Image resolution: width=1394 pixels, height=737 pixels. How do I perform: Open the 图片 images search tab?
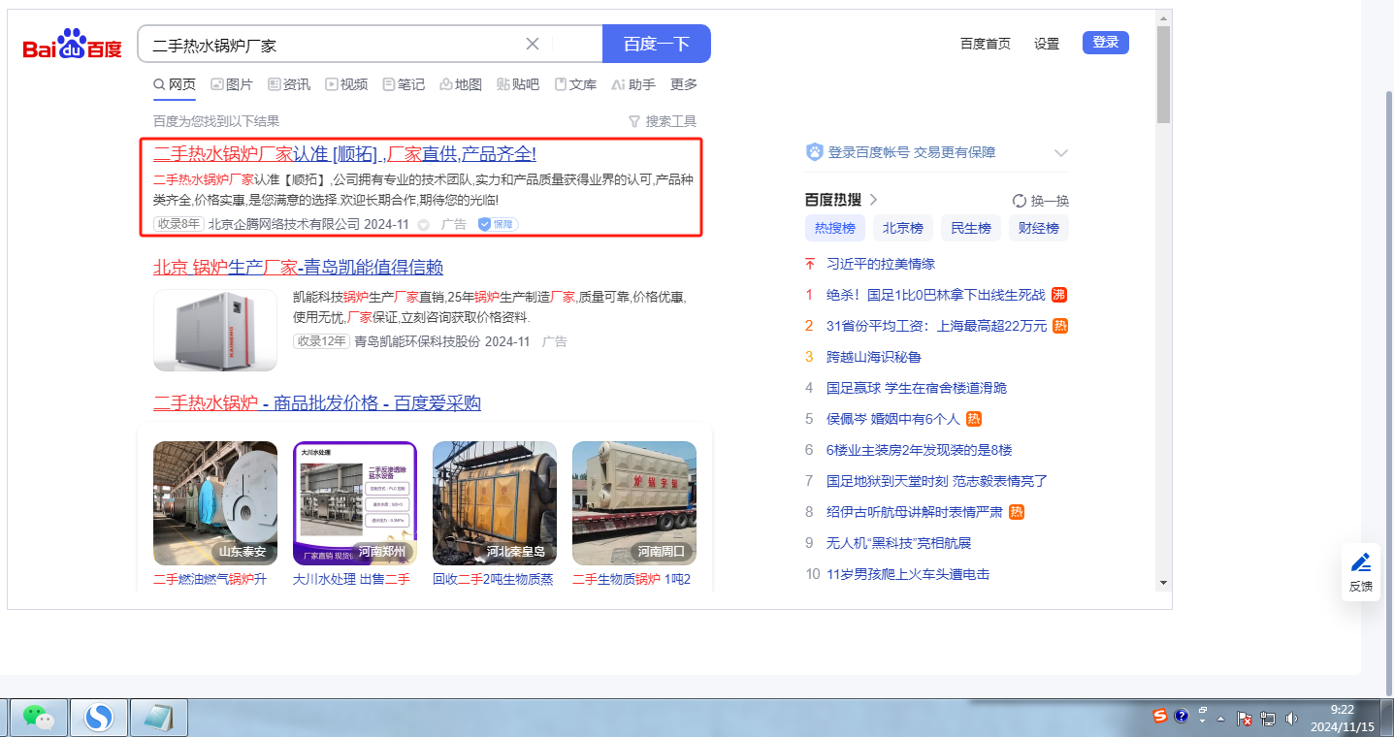[232, 84]
